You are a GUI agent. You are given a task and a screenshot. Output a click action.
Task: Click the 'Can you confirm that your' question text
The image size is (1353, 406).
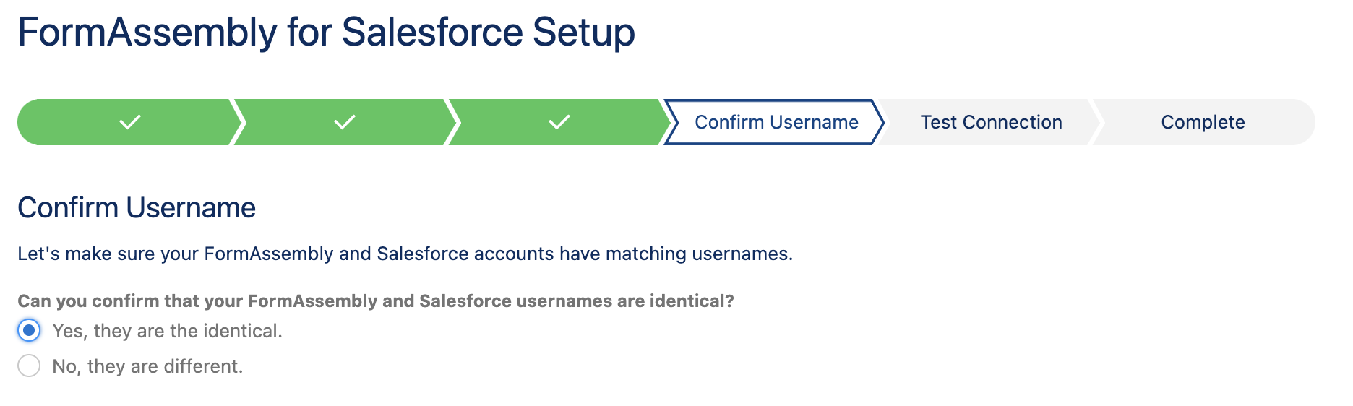pyautogui.click(x=375, y=301)
